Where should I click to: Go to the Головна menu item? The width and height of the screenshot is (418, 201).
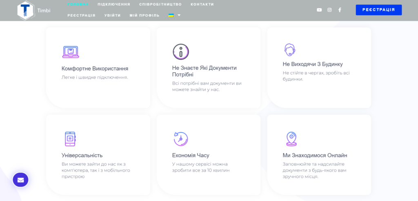pos(78,4)
